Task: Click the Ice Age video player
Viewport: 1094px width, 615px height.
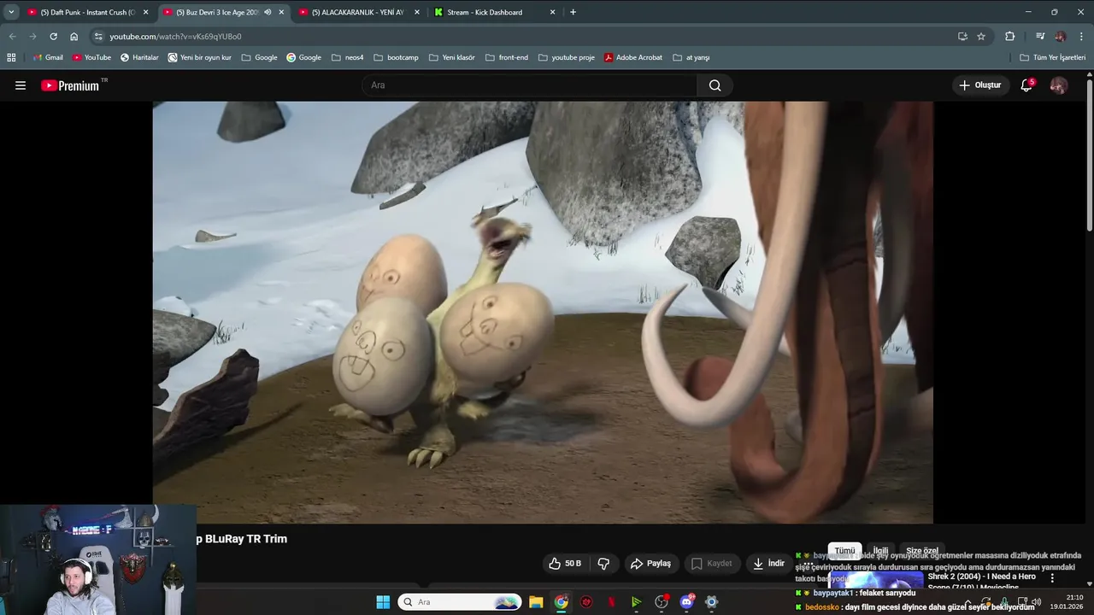Action: pos(543,312)
